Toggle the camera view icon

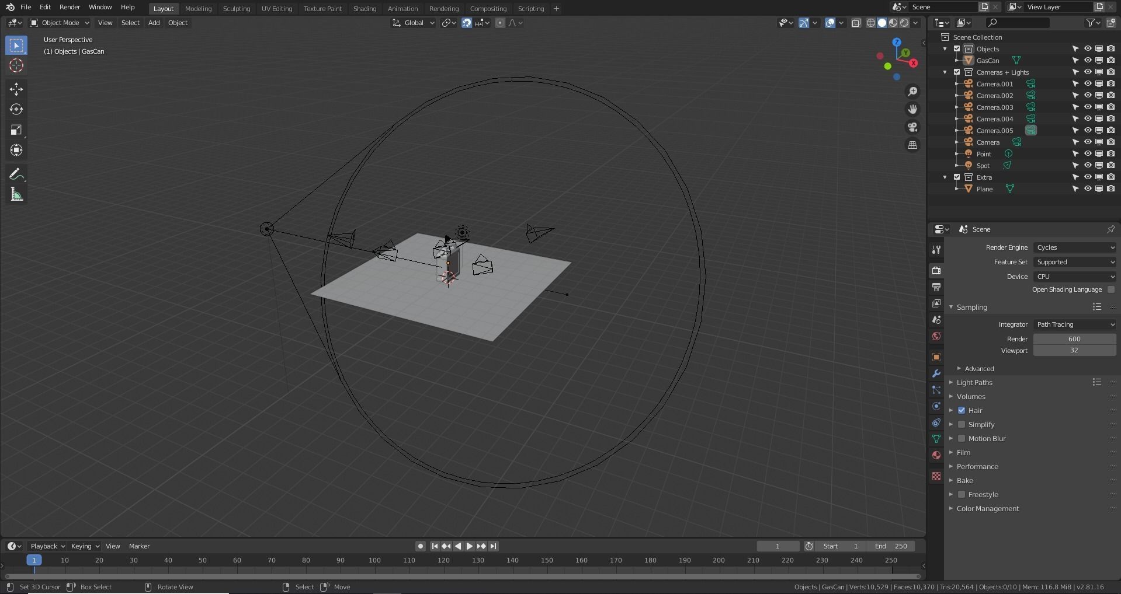click(912, 127)
